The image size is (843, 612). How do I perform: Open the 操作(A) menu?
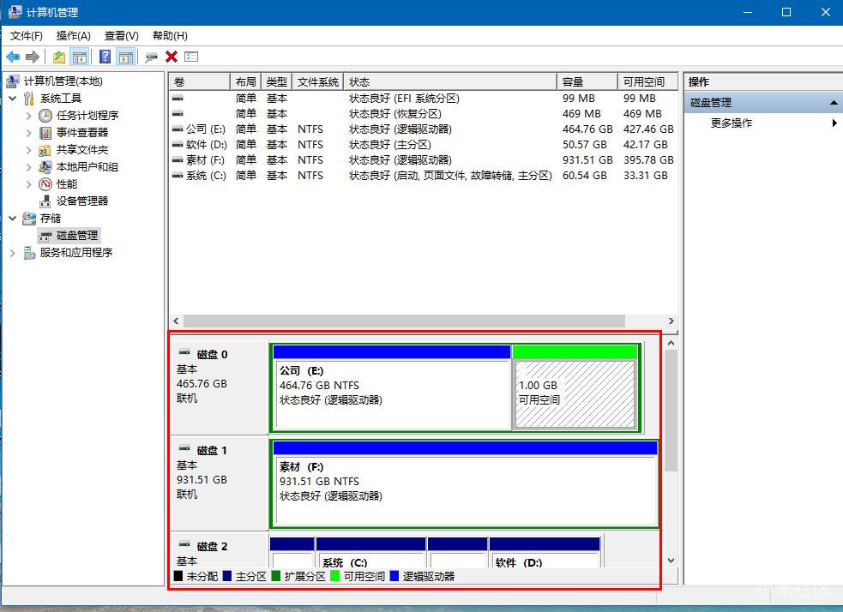coord(73,35)
